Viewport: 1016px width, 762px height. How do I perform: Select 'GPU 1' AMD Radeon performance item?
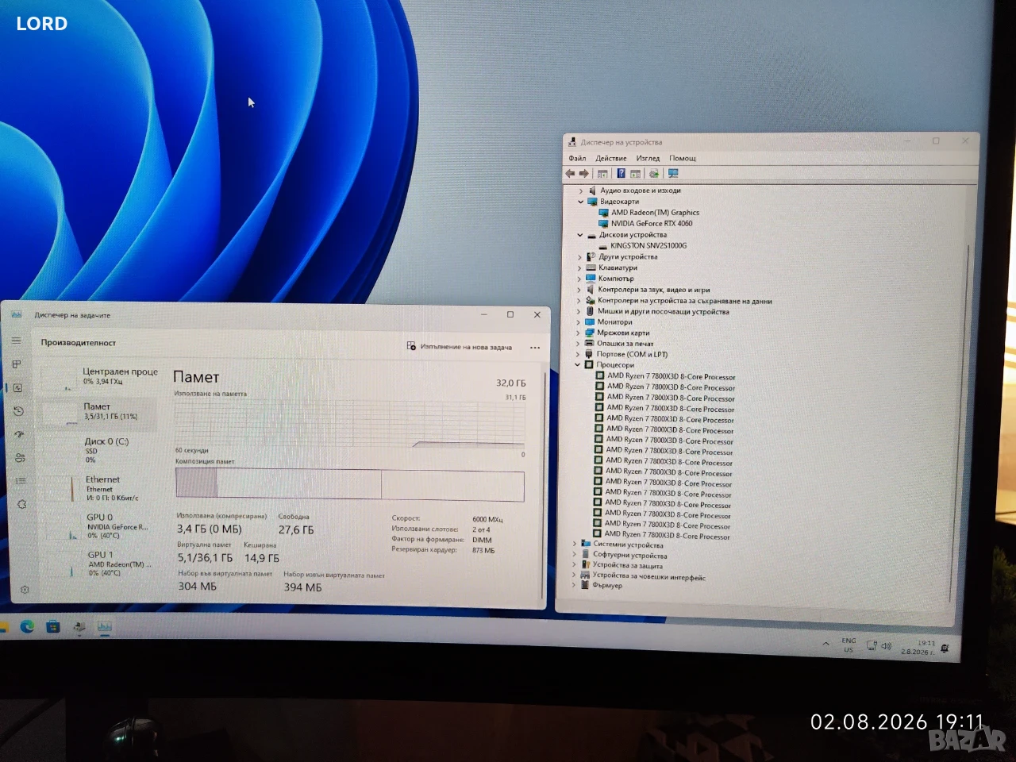(x=102, y=564)
